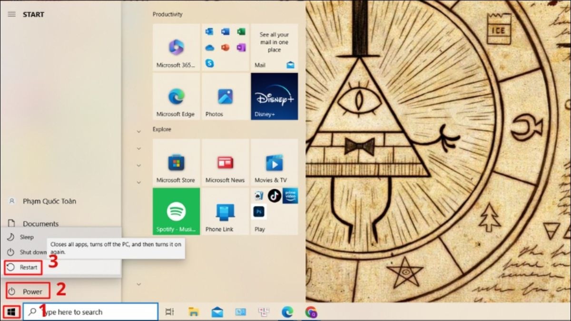Open the Phạm Quốc Toàn account menu
This screenshot has width=571, height=321.
49,201
